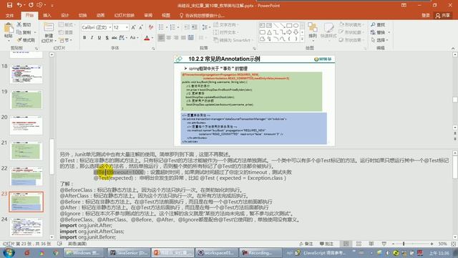The width and height of the screenshot is (458, 258).
Task: Click the Tell me search box
Action: pyautogui.click(x=202, y=15)
